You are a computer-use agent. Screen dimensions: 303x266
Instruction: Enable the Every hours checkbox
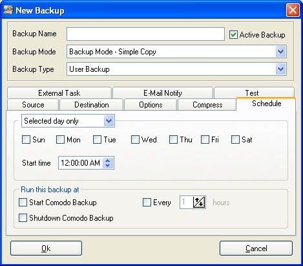pos(147,203)
